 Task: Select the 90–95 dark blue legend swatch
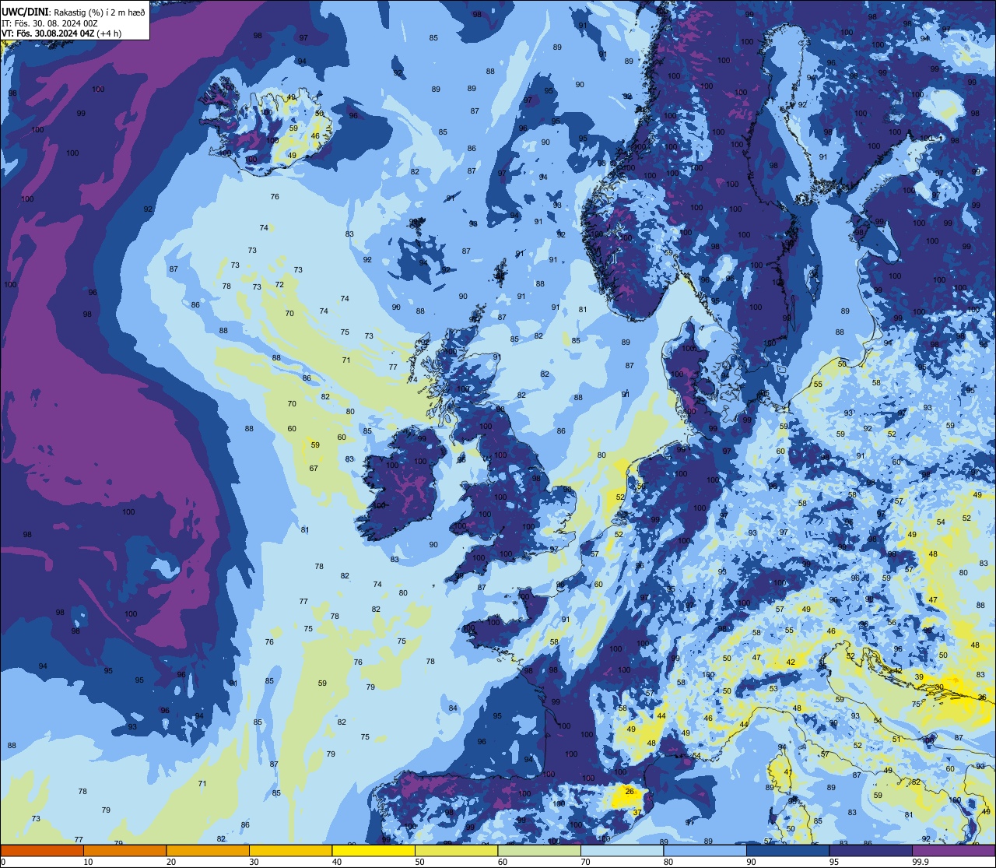pyautogui.click(x=787, y=851)
